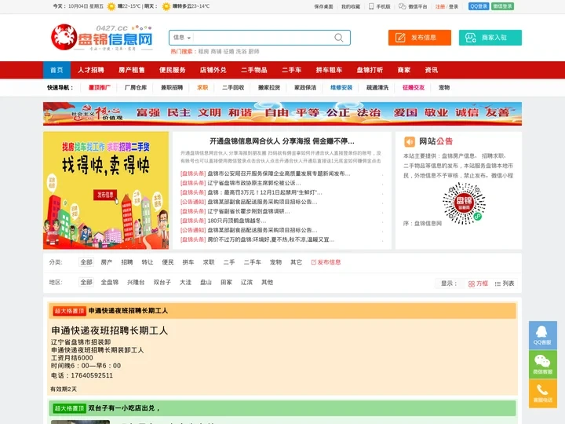Click the QQ客服 side button

coord(543,335)
